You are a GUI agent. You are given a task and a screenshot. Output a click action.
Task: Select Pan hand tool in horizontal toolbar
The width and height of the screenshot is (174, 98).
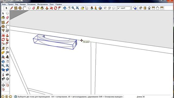pos(69,8)
